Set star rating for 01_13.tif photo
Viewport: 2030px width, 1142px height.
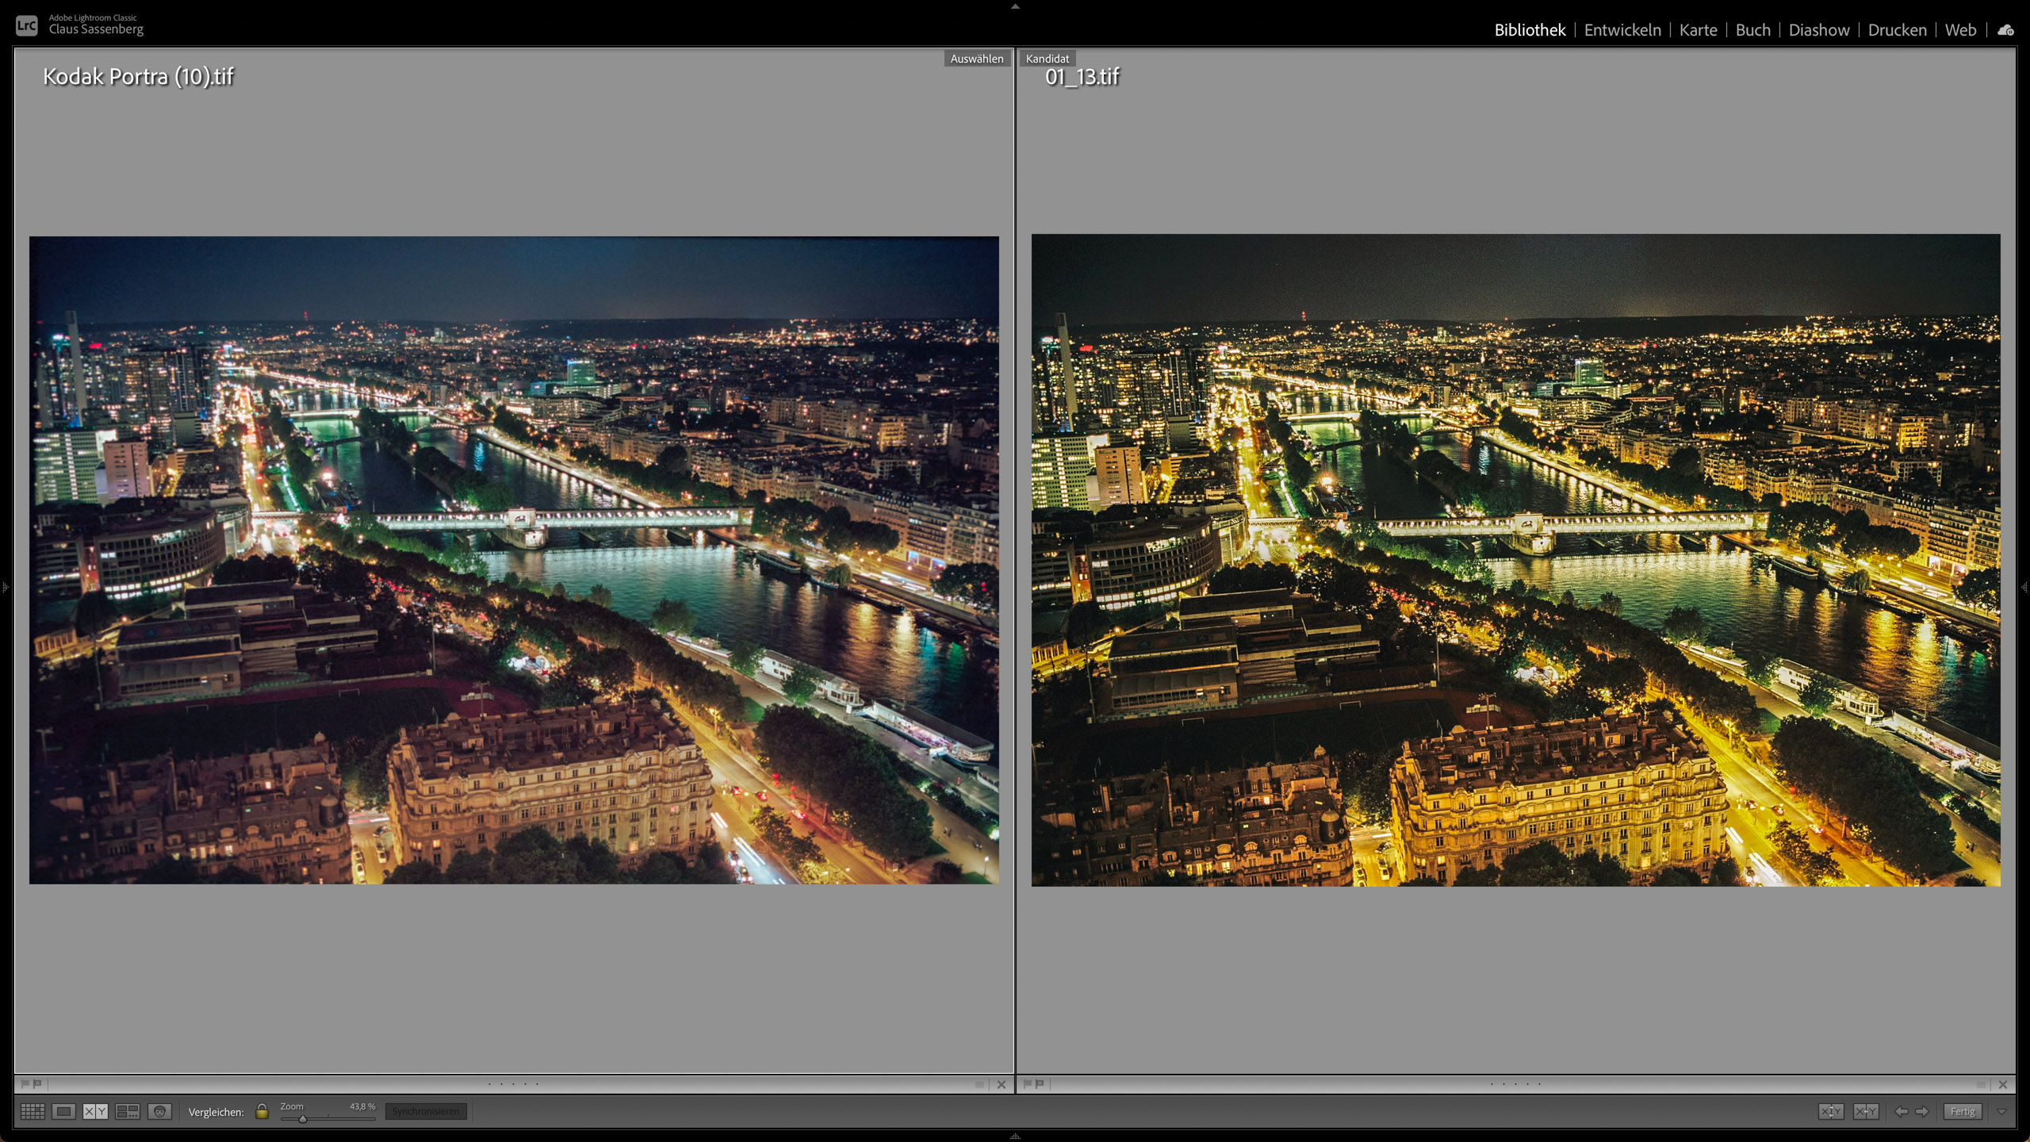coord(1515,1084)
